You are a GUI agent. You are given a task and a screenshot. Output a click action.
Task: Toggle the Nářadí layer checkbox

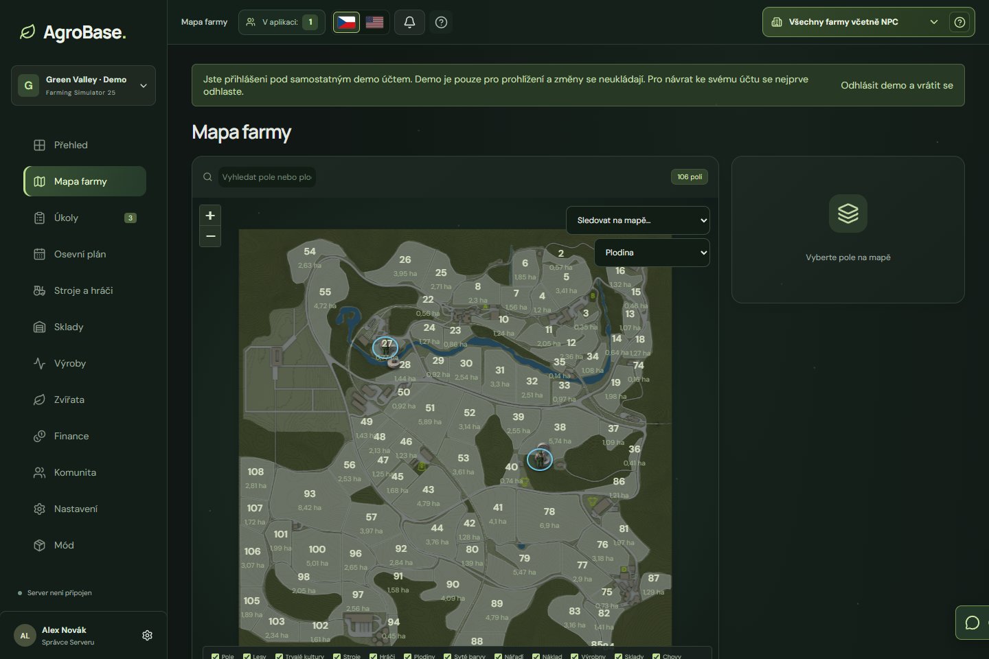tap(498, 656)
